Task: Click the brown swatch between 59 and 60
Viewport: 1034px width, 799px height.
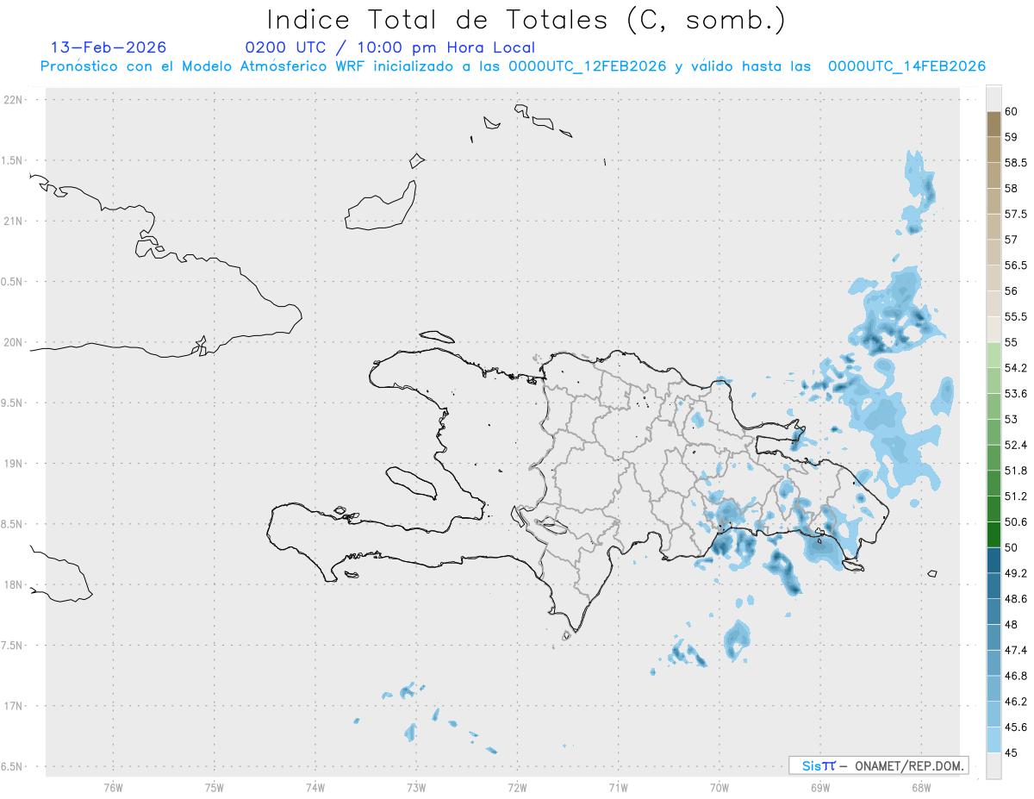Action: (x=994, y=124)
